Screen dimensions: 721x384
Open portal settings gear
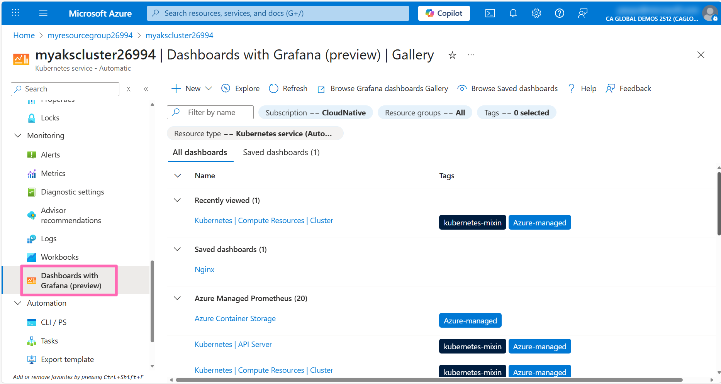click(536, 13)
